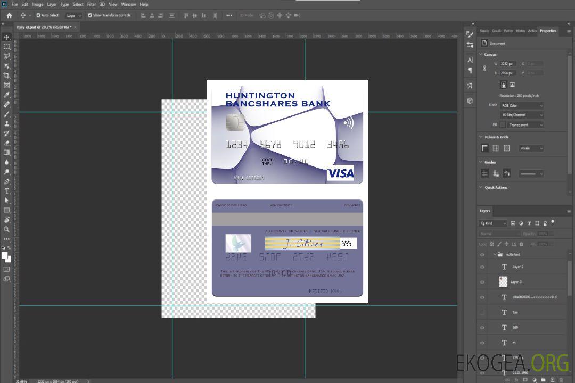Hide Layer 3 with its eye icon
The width and height of the screenshot is (575, 383).
pos(482,282)
